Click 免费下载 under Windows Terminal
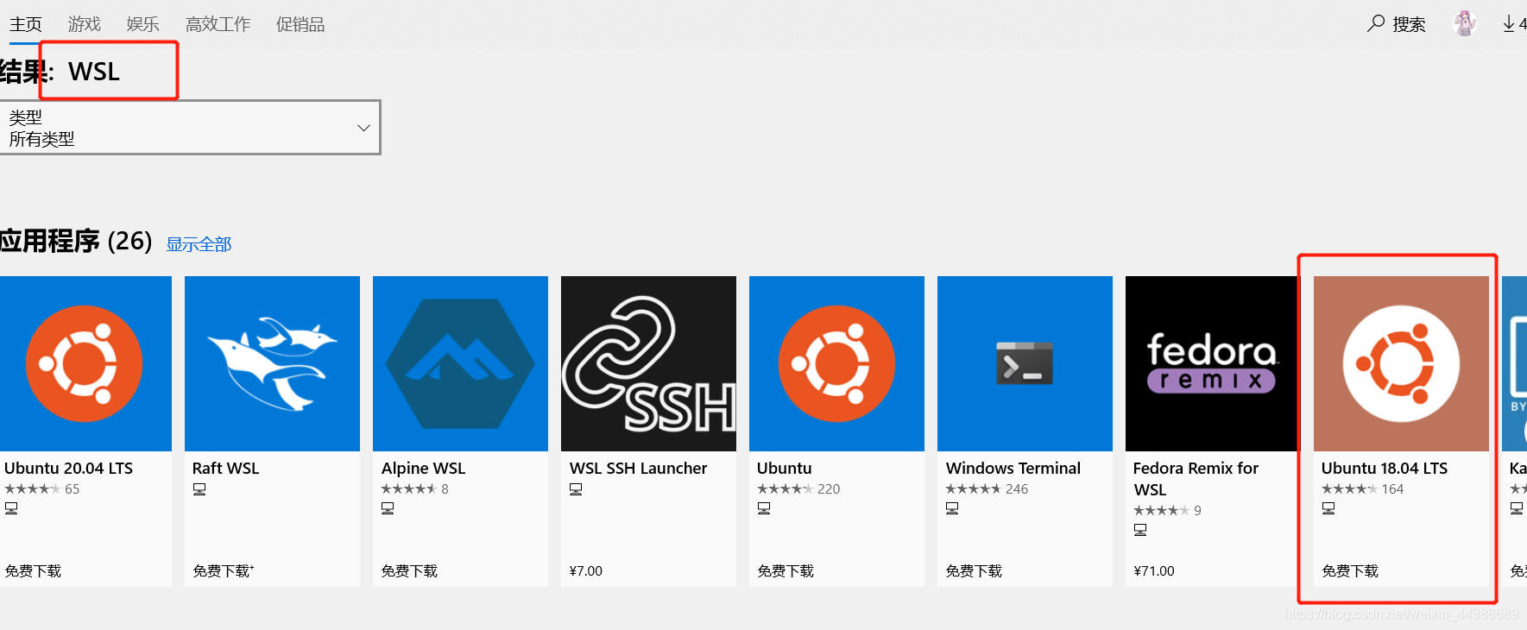This screenshot has height=630, width=1527. pos(974,570)
